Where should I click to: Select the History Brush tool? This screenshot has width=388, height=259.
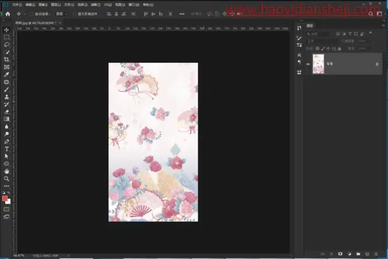[7, 104]
